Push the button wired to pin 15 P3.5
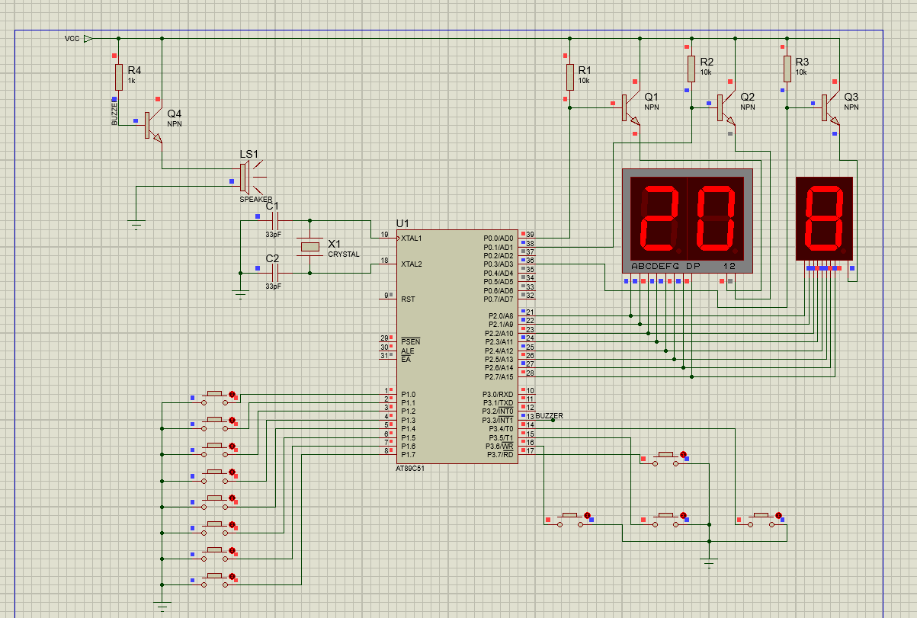Viewport: 917px width, 618px height. 666,518
